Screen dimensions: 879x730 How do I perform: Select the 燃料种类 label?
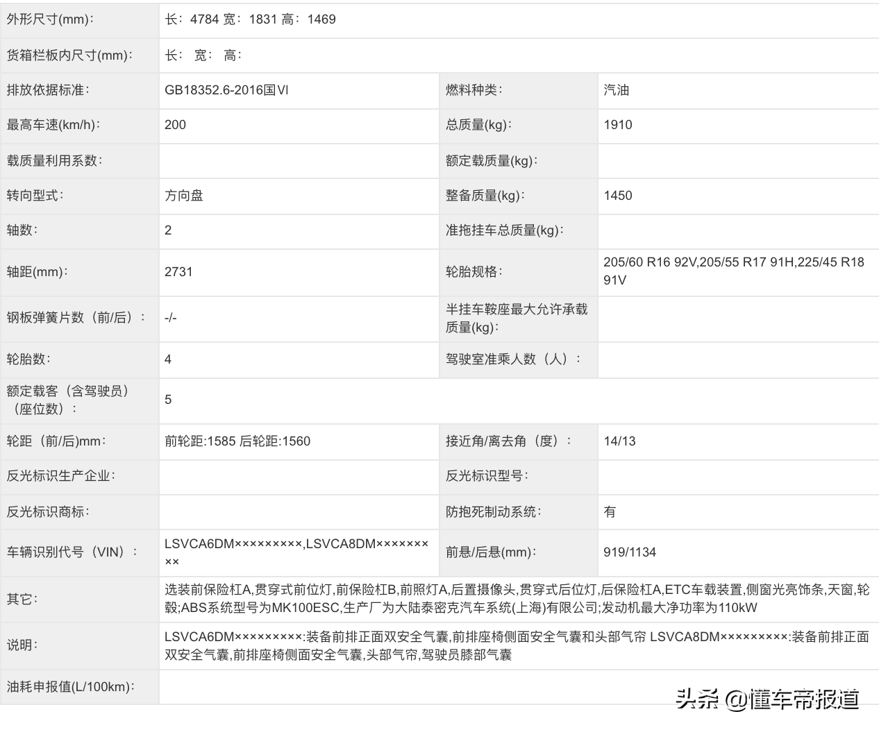[x=474, y=90]
